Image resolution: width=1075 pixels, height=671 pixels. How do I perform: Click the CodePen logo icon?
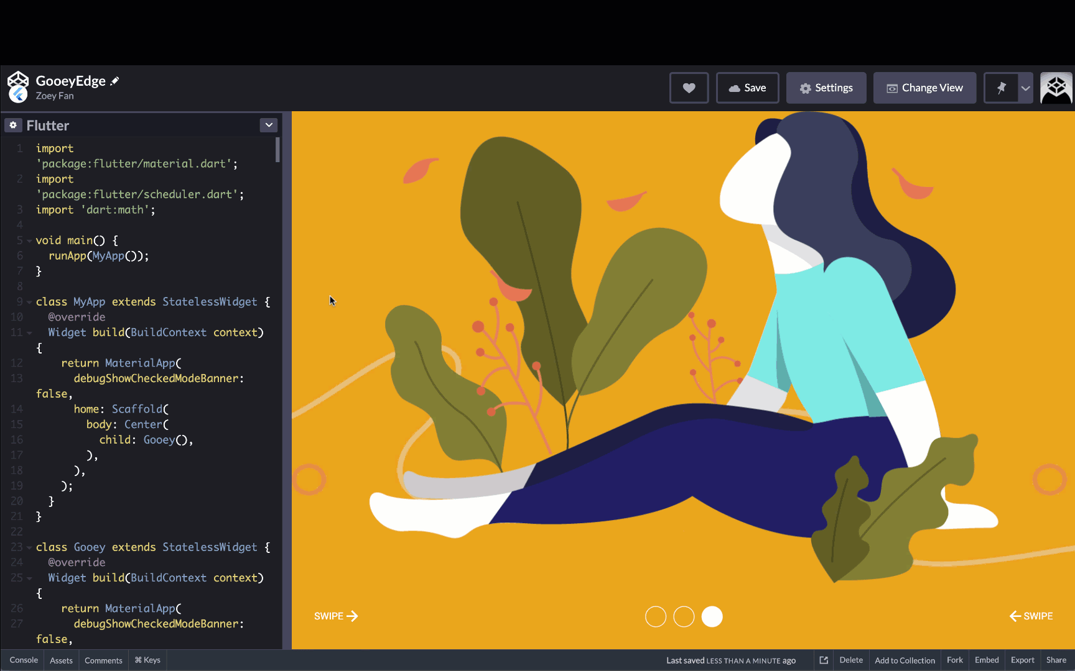click(18, 80)
